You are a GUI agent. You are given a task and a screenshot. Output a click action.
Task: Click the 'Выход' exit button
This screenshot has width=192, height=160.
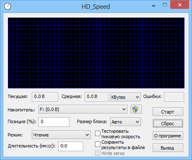point(168,148)
